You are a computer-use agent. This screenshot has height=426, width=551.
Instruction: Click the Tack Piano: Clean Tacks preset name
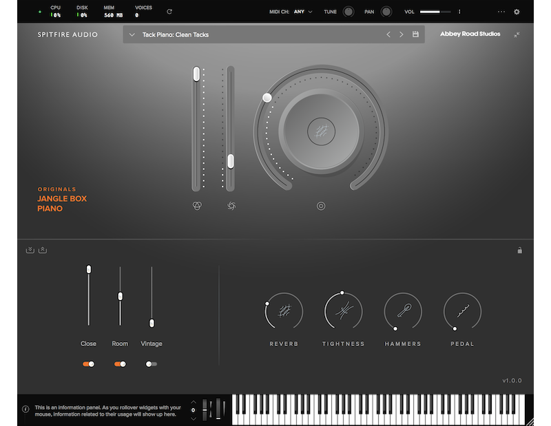coord(176,35)
